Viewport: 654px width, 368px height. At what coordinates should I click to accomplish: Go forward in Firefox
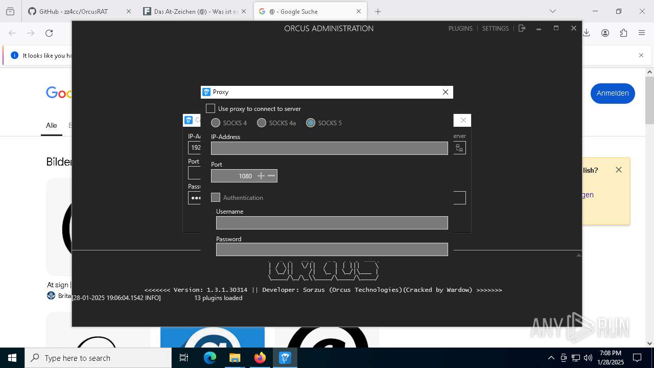pyautogui.click(x=31, y=33)
